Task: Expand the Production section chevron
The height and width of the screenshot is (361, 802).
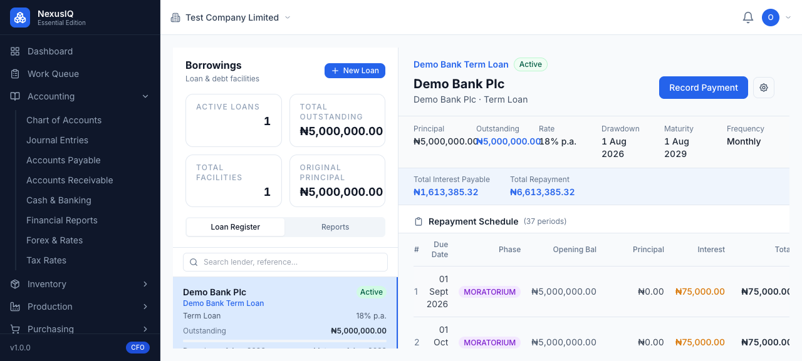Action: [x=145, y=307]
